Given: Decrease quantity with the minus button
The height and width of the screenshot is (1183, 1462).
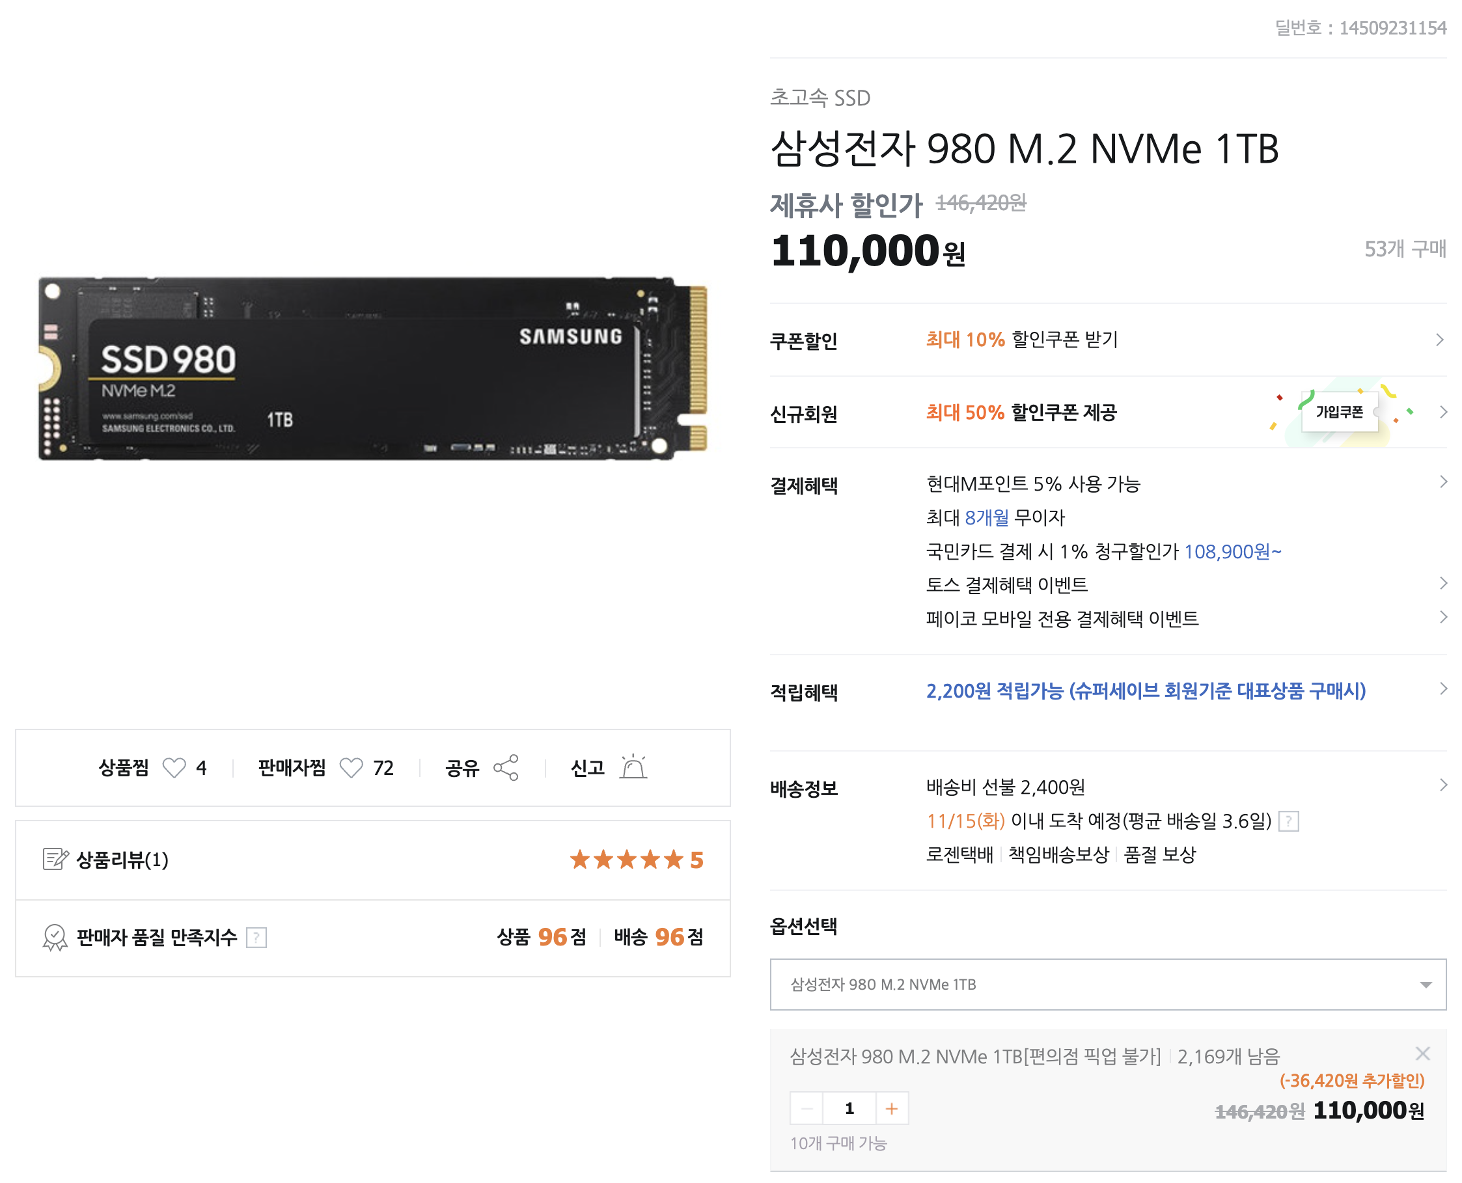Looking at the screenshot, I should click(807, 1109).
